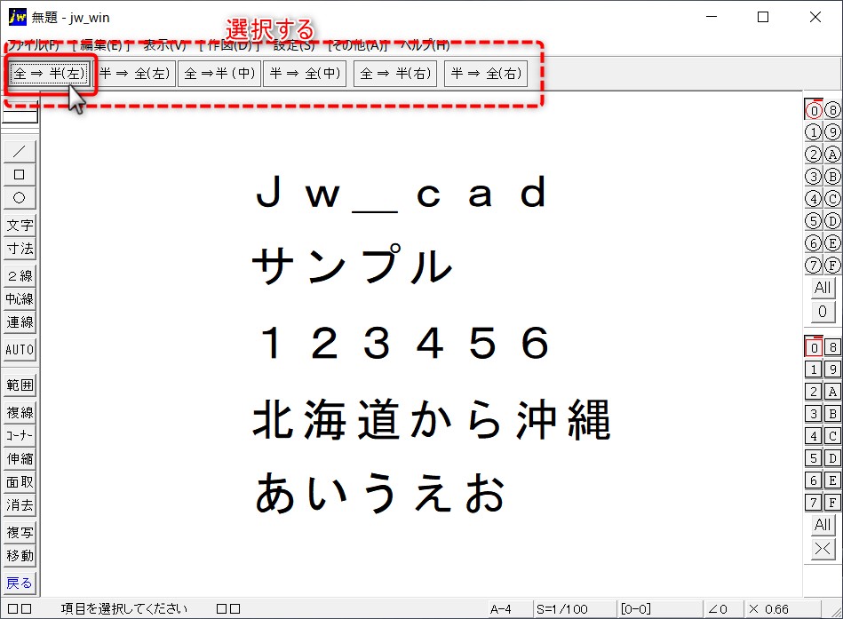The image size is (843, 619).
Task: Toggle circled layer A
Action: [x=832, y=155]
